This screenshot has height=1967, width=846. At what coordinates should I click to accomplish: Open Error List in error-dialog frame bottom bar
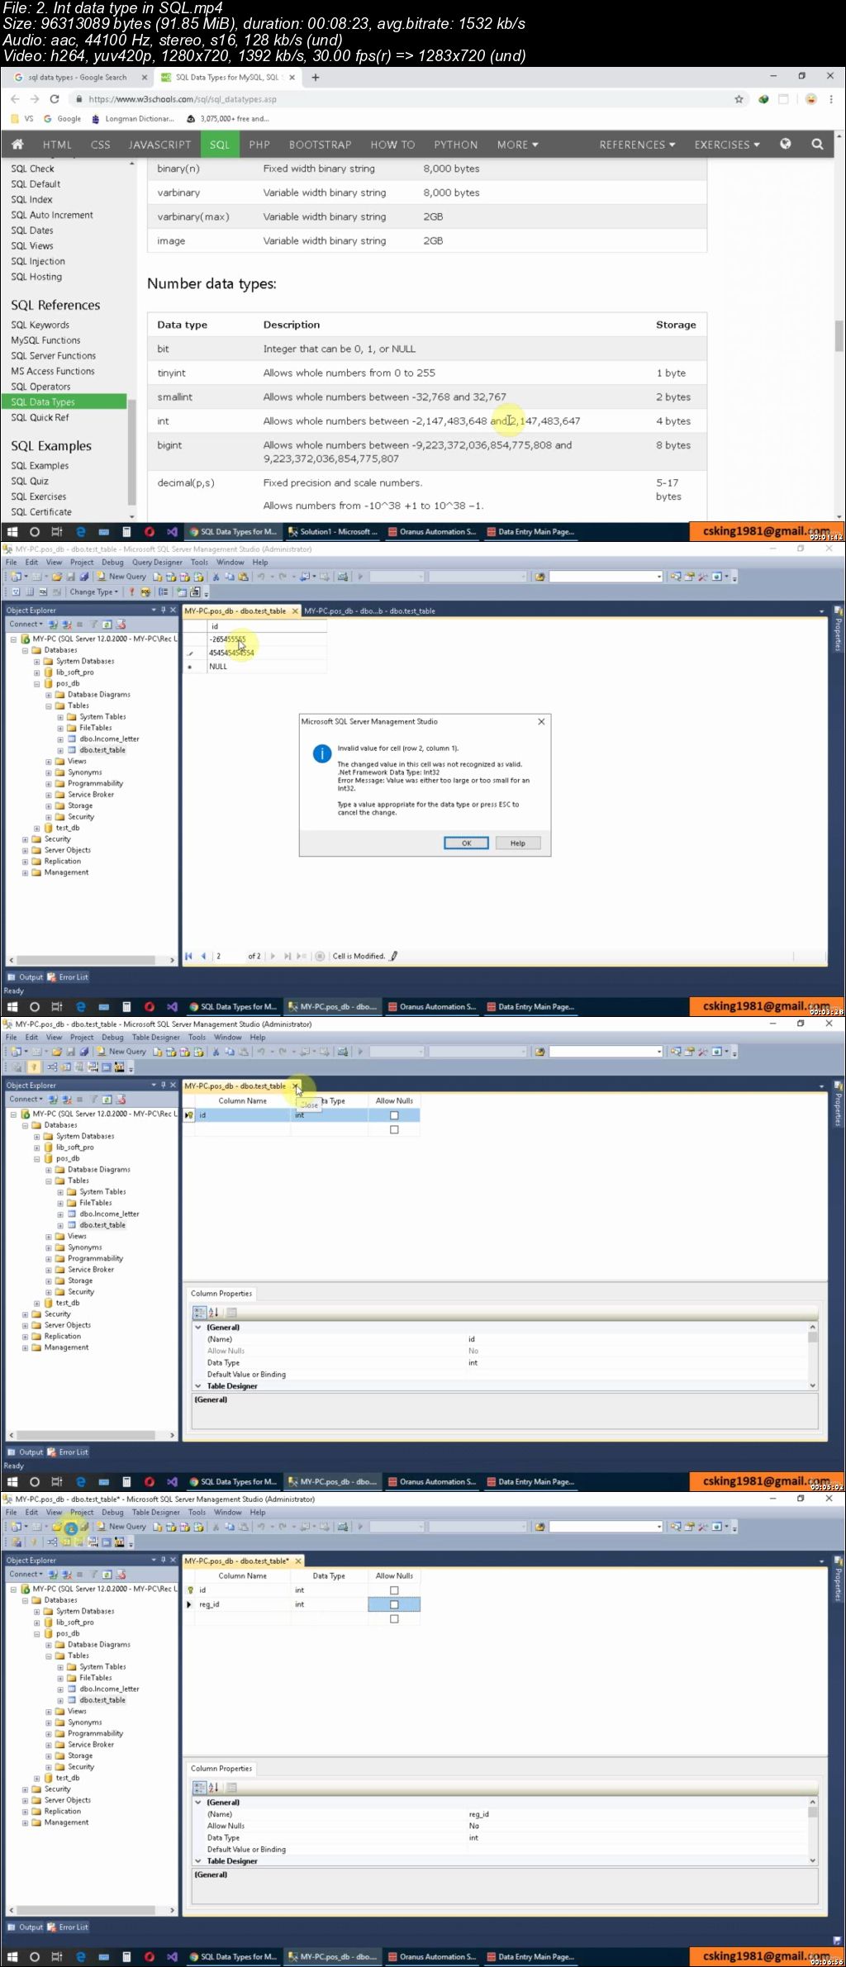click(68, 976)
